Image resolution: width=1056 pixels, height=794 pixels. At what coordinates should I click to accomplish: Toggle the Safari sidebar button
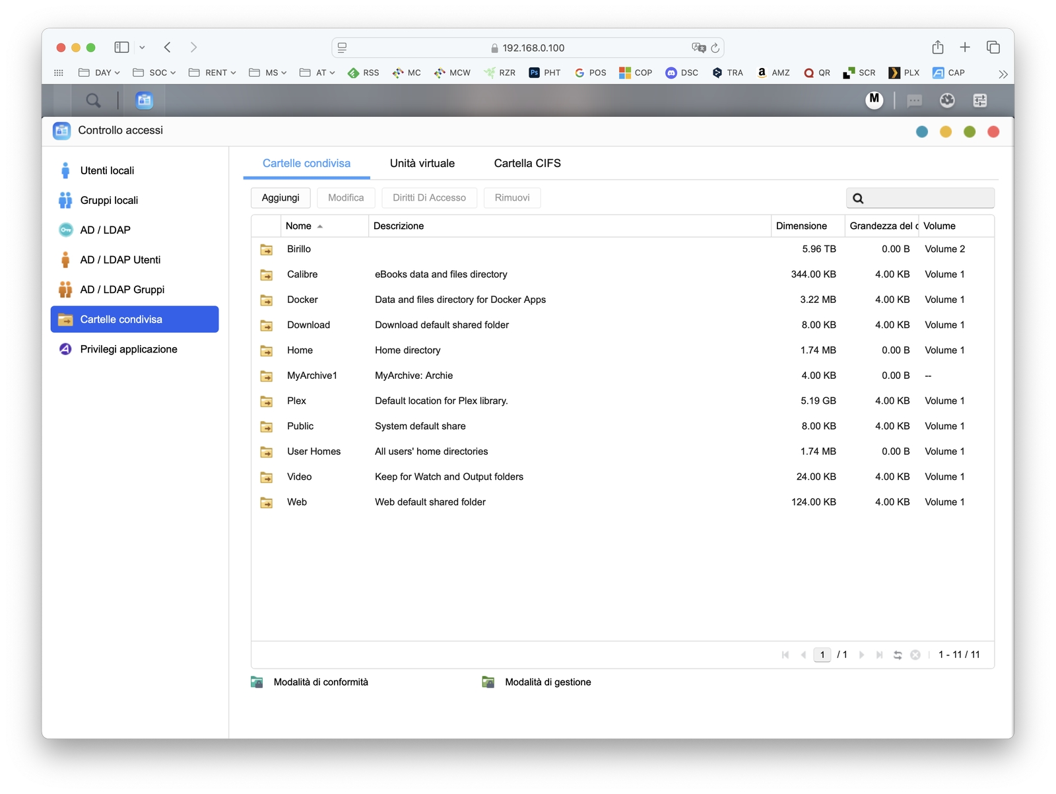(x=121, y=48)
